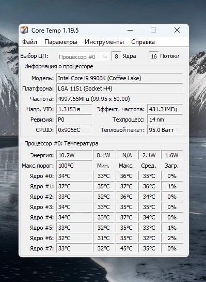Click the Макс. column header

click(x=126, y=166)
